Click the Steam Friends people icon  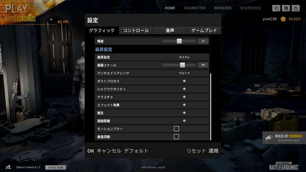[8, 167]
